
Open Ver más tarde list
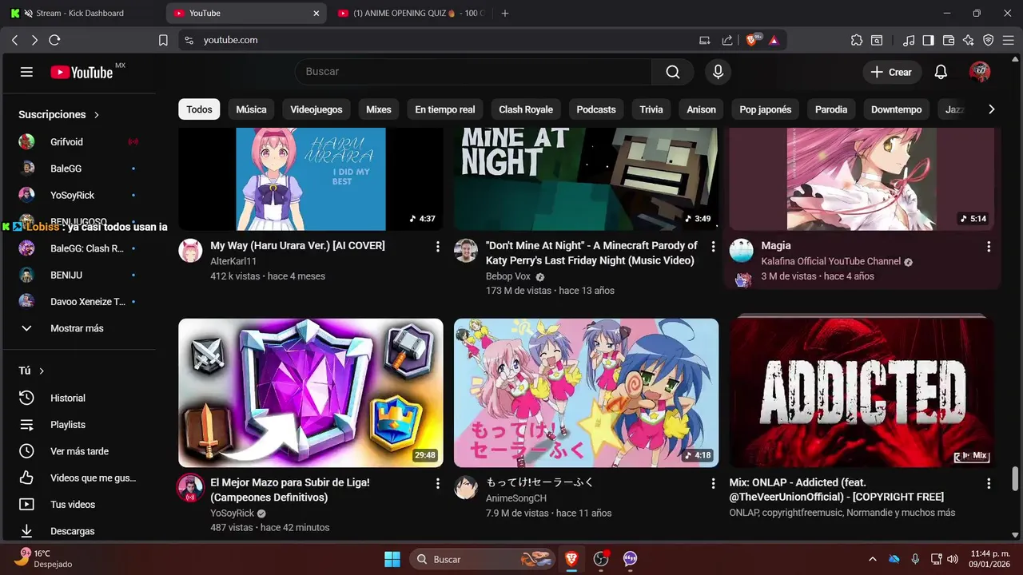(x=78, y=451)
